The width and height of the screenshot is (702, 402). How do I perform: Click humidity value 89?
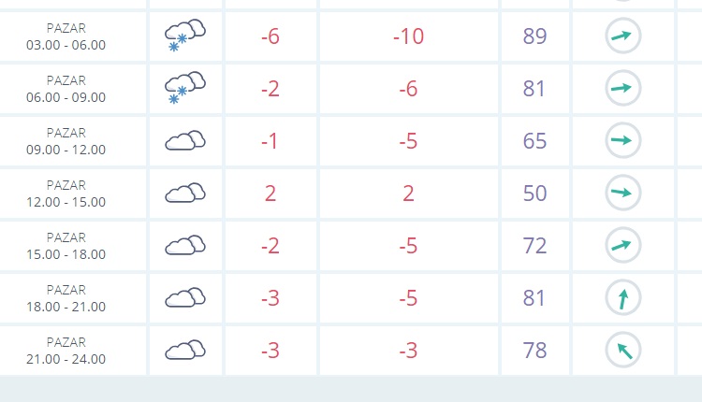coord(534,36)
